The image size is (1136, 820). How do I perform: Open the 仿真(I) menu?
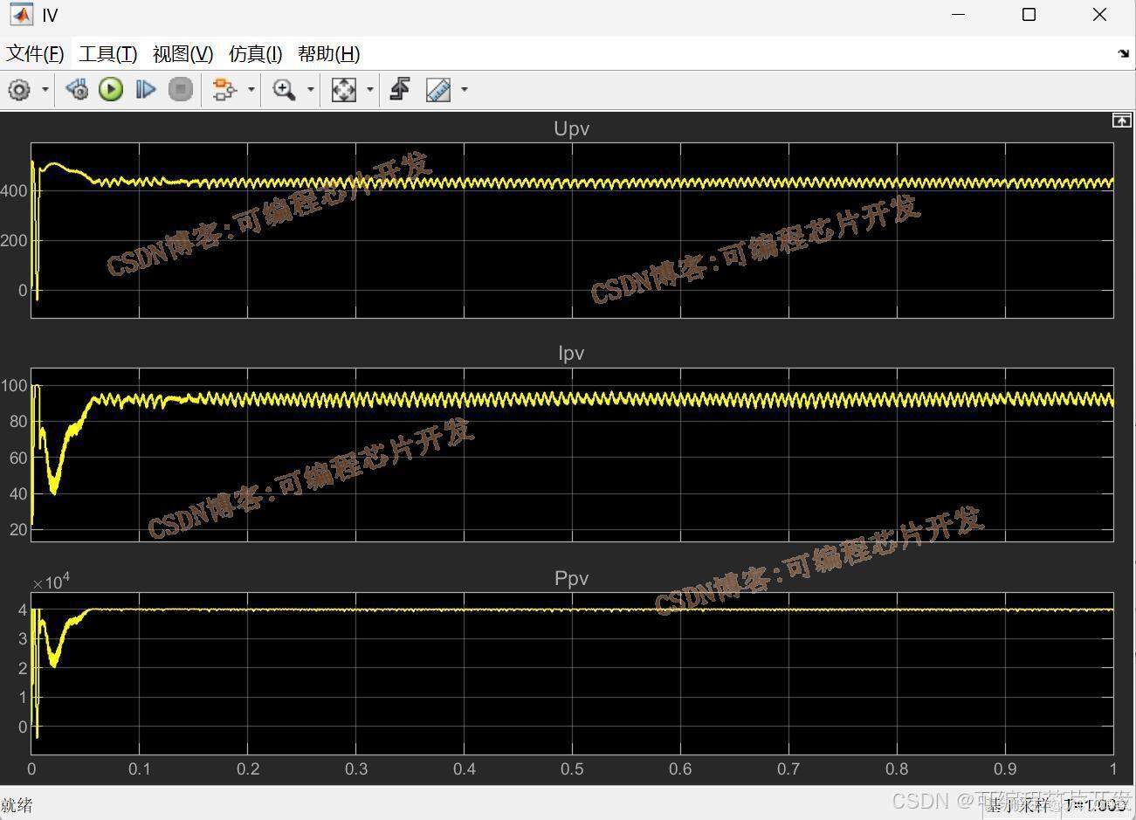(x=255, y=54)
